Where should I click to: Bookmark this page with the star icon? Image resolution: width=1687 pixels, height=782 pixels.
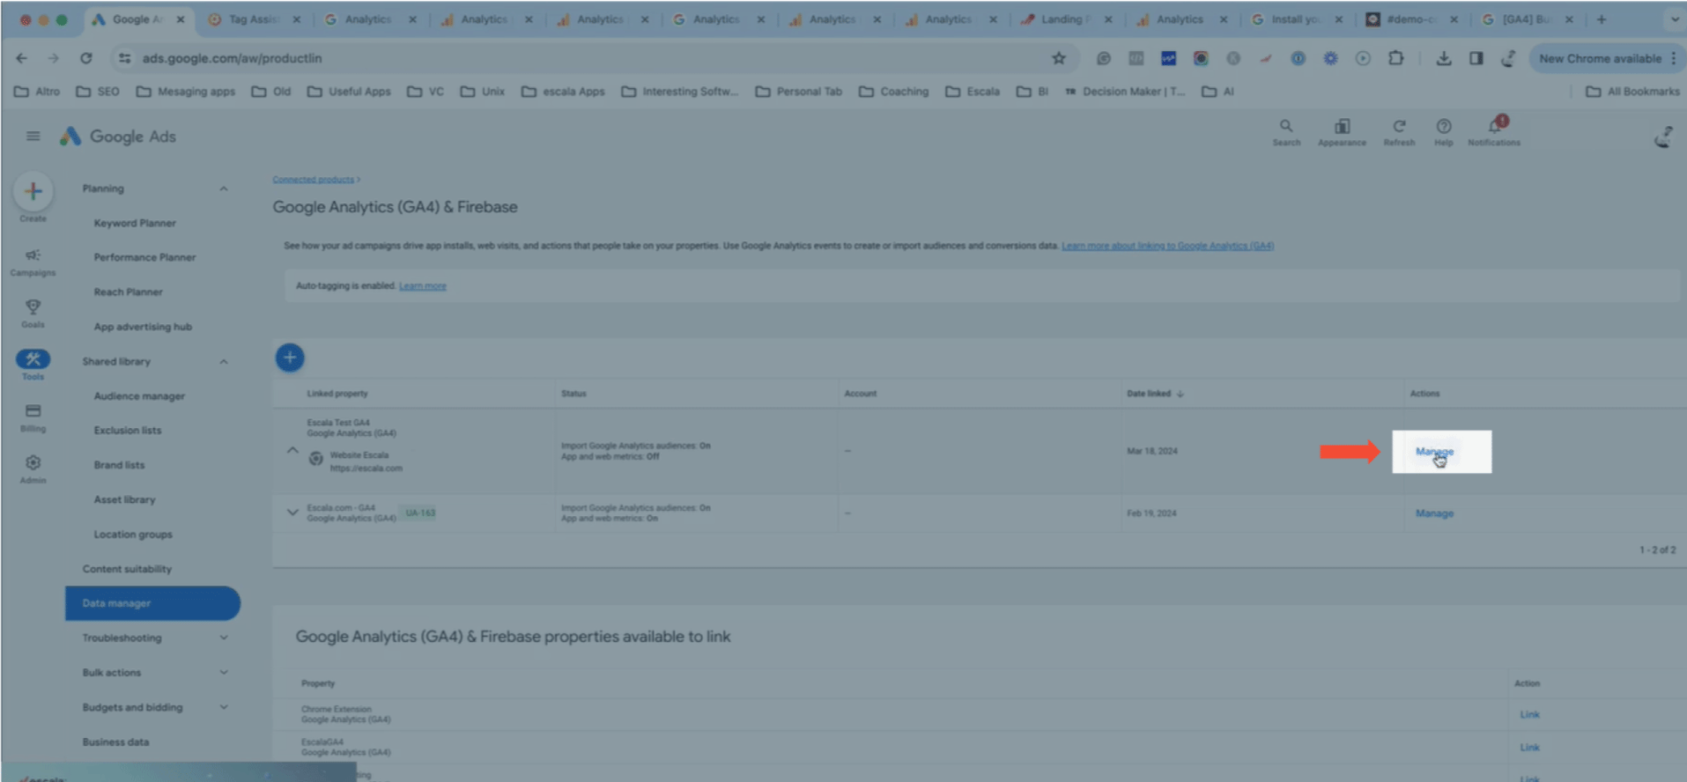1059,58
